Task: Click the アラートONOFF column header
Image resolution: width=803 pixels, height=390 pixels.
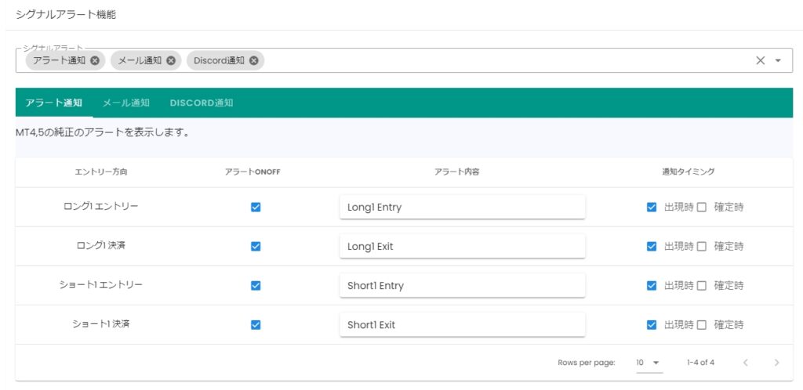Action: tap(253, 172)
